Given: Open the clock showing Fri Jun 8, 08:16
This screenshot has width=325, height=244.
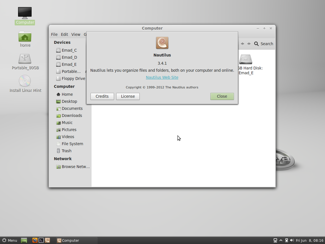Looking at the screenshot, I should click(x=310, y=241).
